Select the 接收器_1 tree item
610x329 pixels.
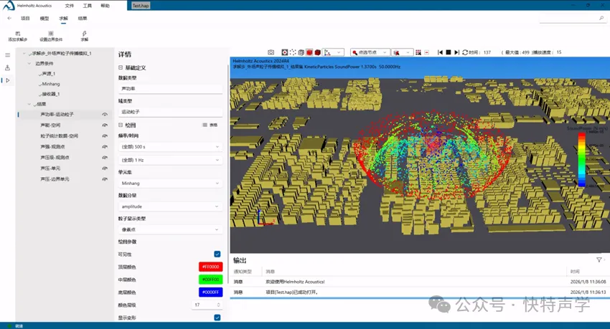50,94
